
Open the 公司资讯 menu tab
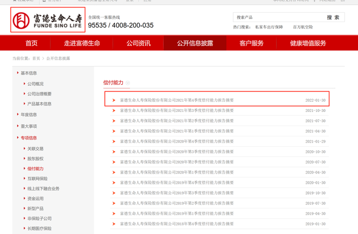(x=139, y=43)
